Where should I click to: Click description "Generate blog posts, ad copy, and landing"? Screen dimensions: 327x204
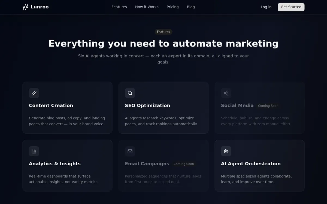coord(67,118)
